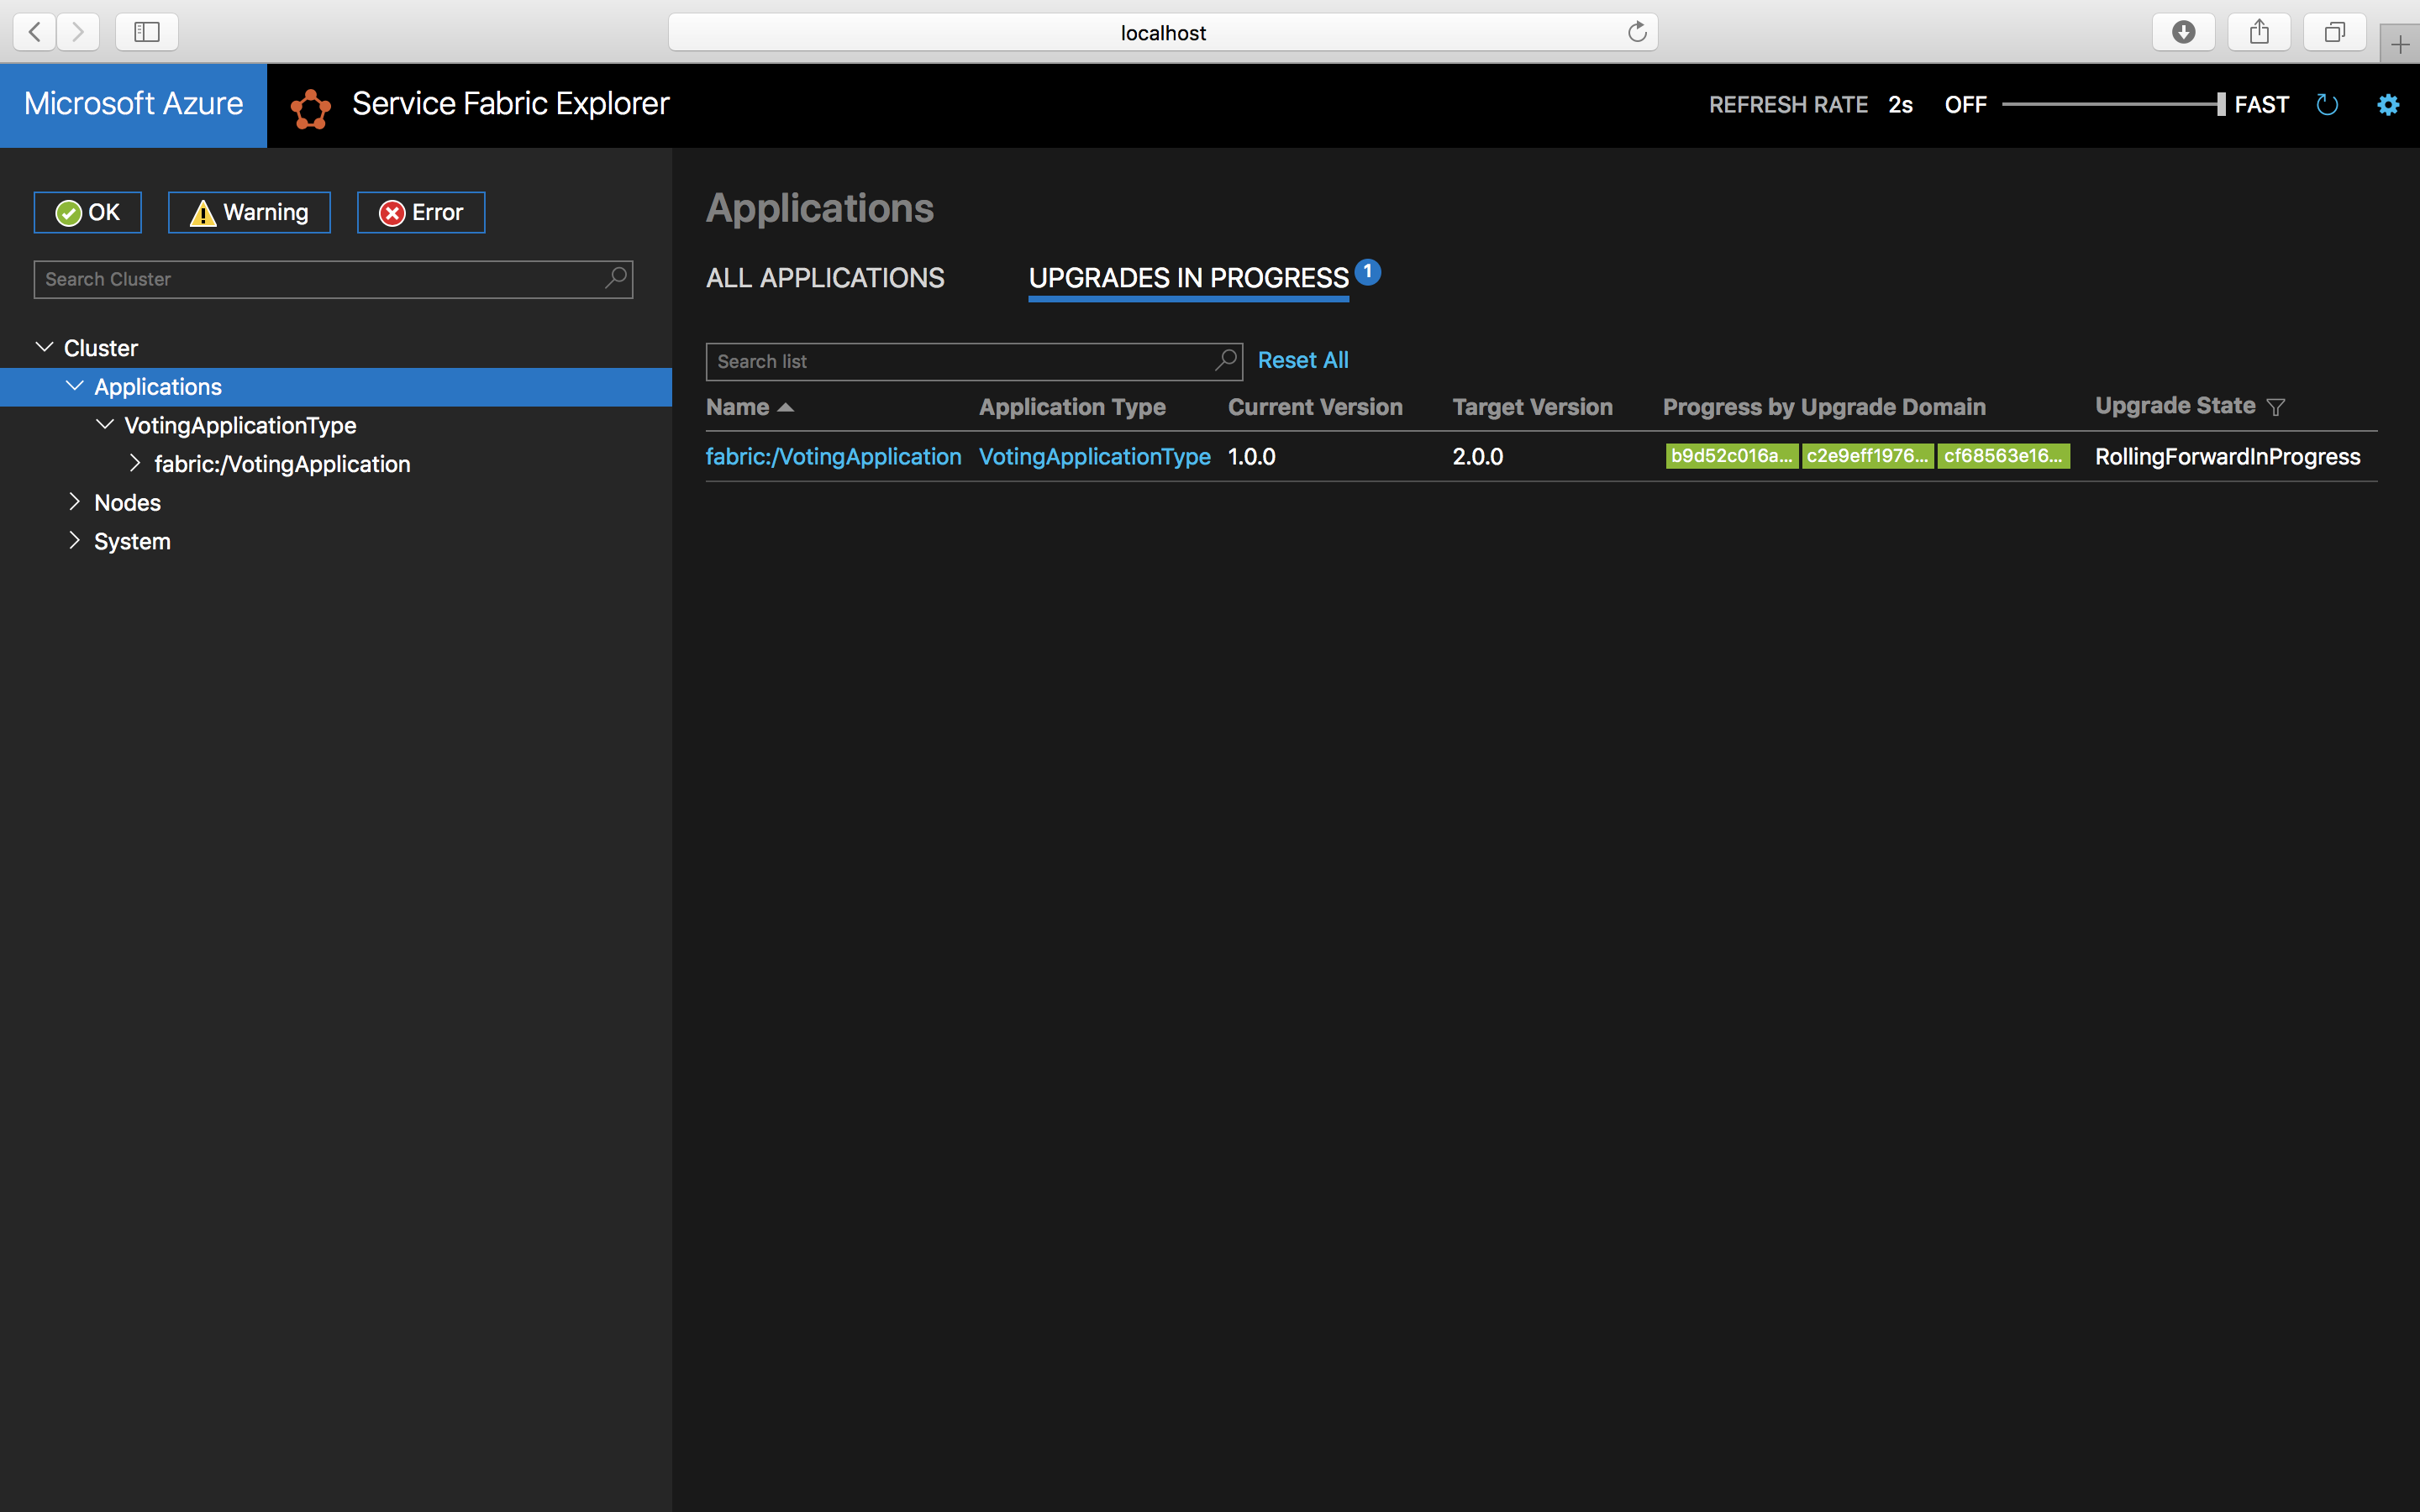2420x1512 pixels.
Task: Switch to the ALL APPLICATIONS tab
Action: click(x=824, y=277)
